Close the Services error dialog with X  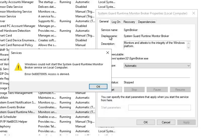coord(107,53)
